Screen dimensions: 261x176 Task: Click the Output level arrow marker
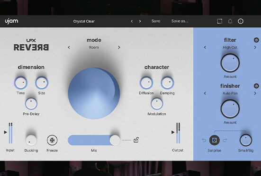[x=173, y=132]
